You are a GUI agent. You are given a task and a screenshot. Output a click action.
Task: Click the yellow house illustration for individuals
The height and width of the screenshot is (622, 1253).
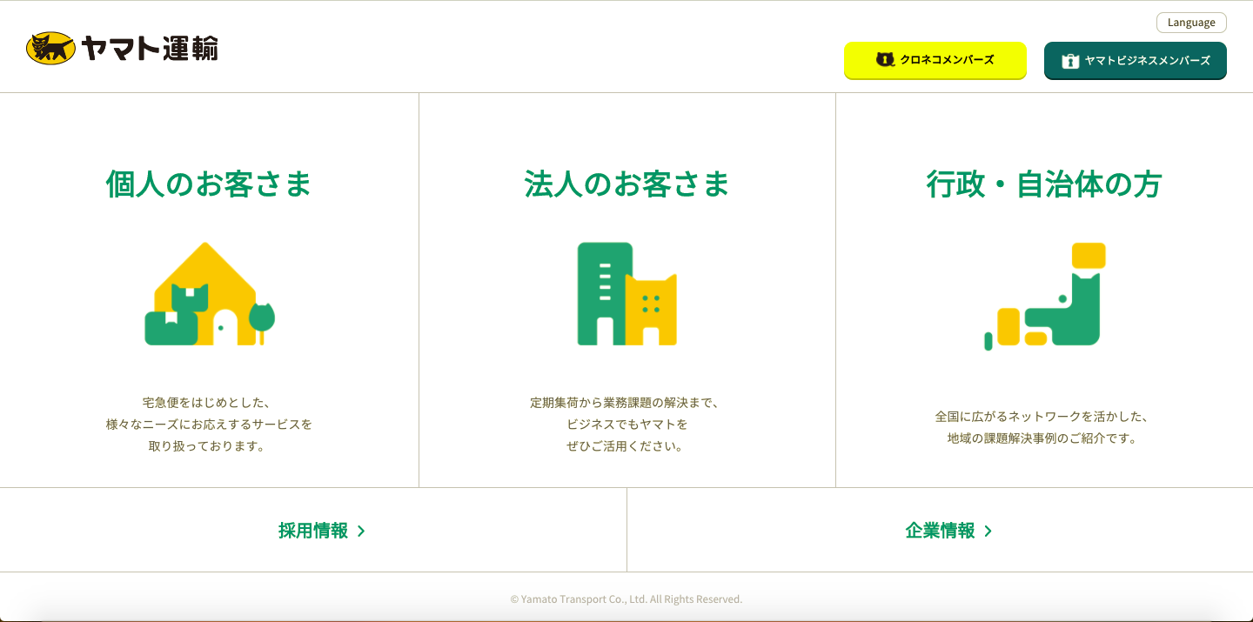pos(210,294)
